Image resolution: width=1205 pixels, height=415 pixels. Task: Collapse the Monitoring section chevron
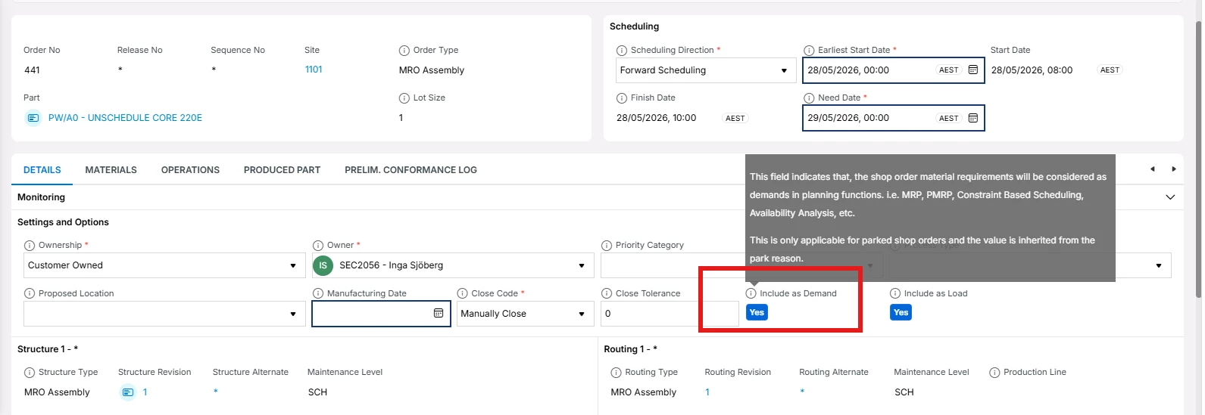pyautogui.click(x=1170, y=197)
